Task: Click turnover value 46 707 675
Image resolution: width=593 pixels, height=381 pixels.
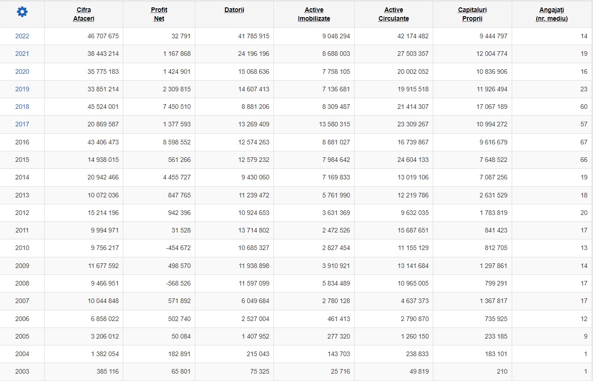Action: (103, 36)
